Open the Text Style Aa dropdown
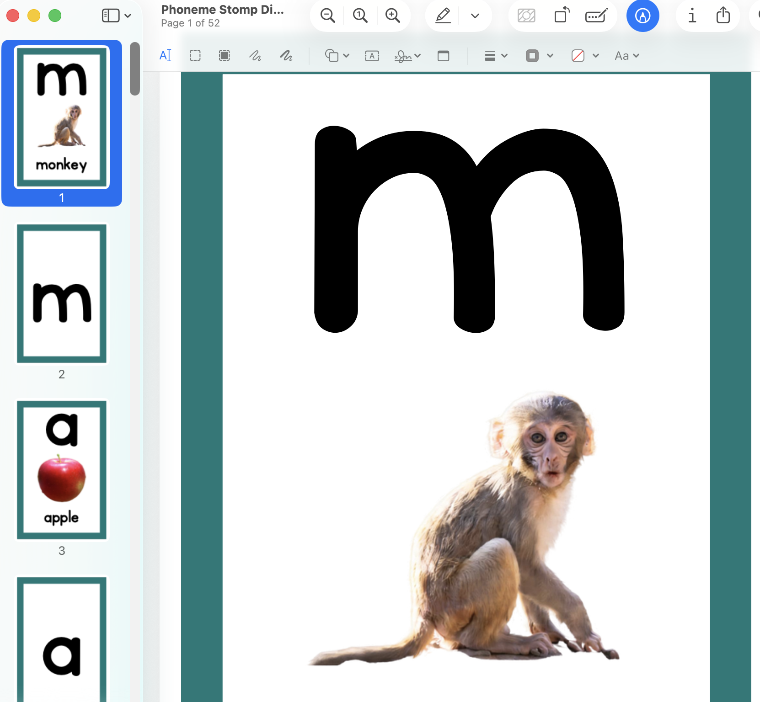Viewport: 760px width, 702px height. click(x=627, y=56)
